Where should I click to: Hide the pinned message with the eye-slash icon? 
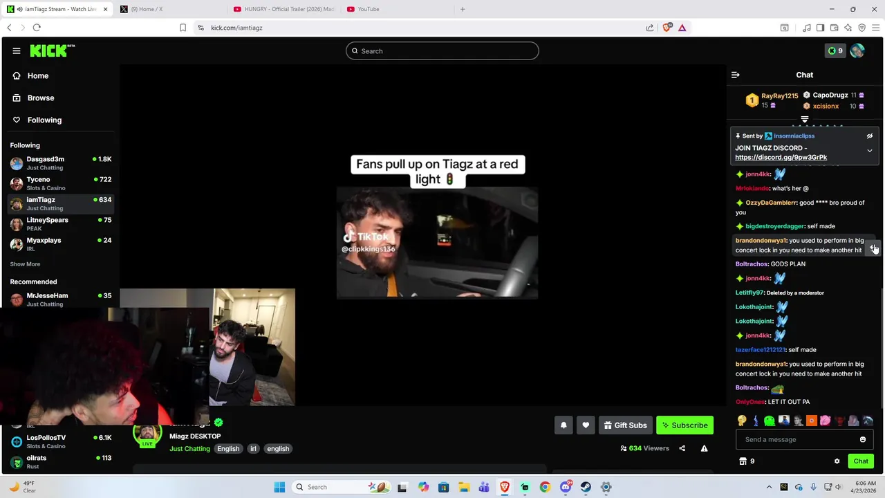[870, 136]
